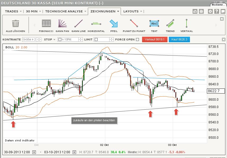Image resolution: width=227 pixels, height=158 pixels.
Task: Select the Text annotation tool
Action: (154, 26)
